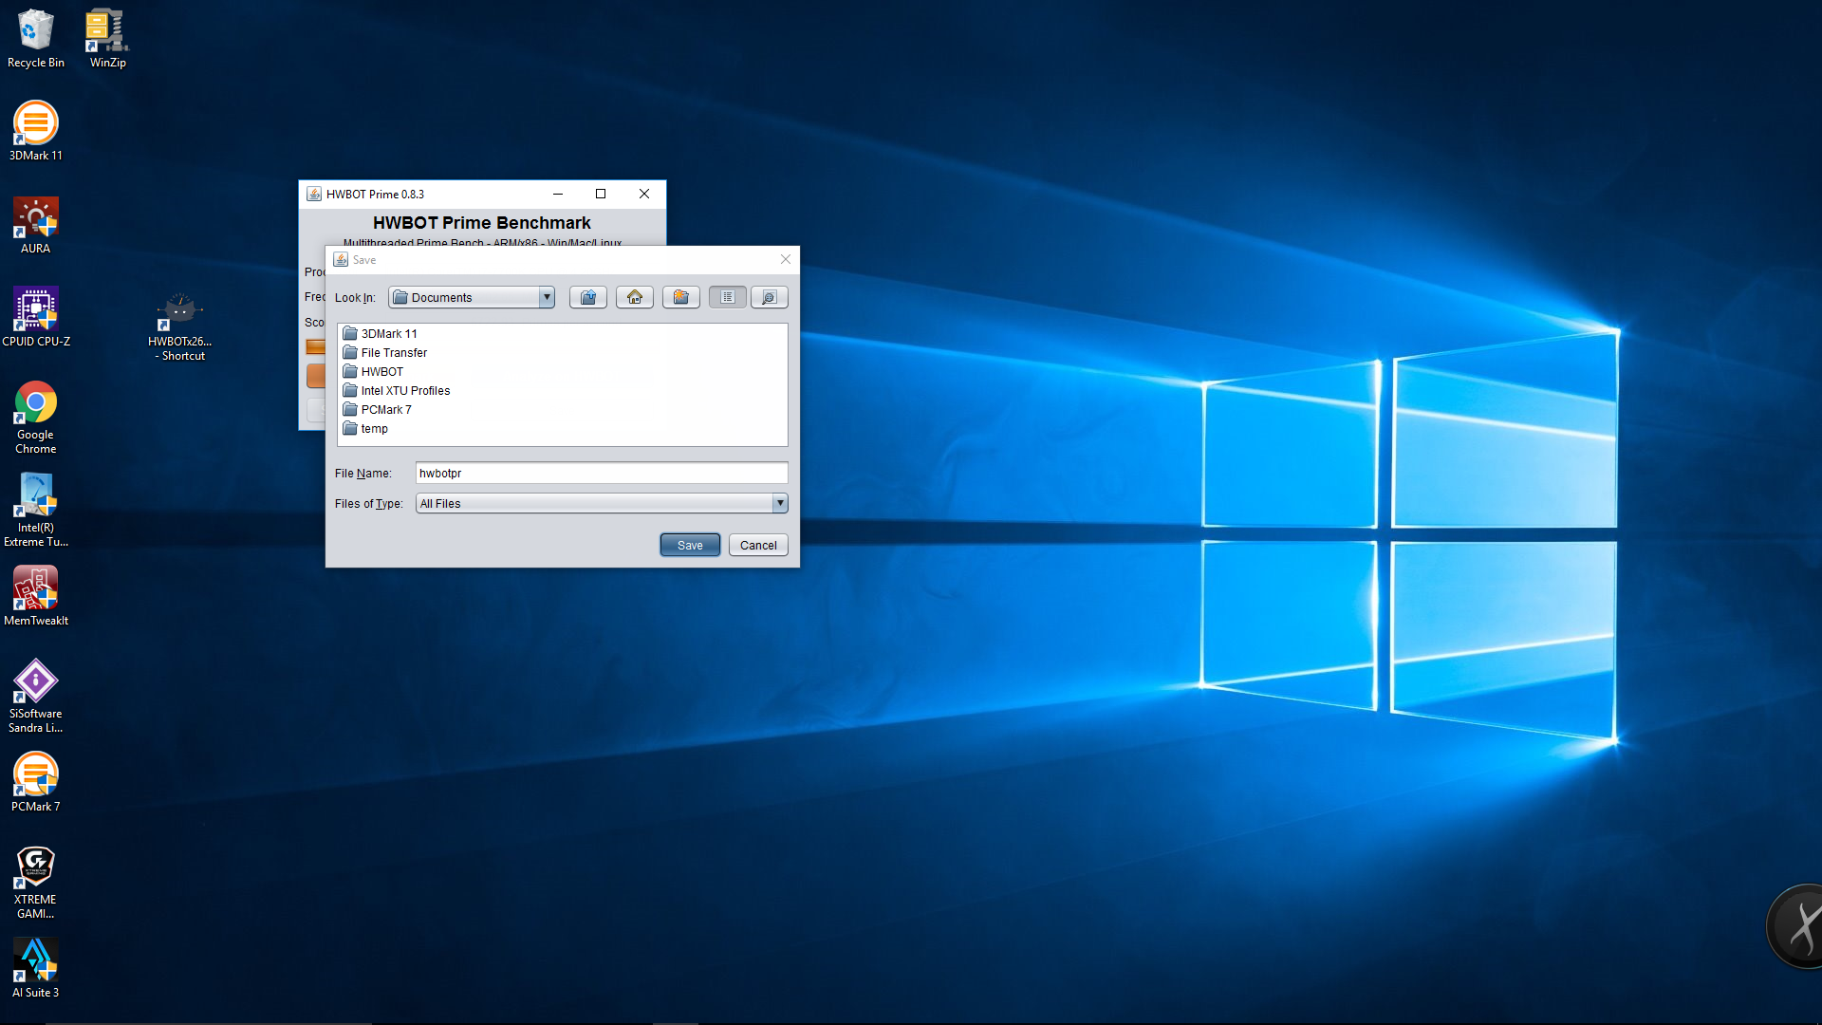This screenshot has height=1025, width=1822.
Task: Click the Up One Level toolbar icon
Action: (x=588, y=297)
